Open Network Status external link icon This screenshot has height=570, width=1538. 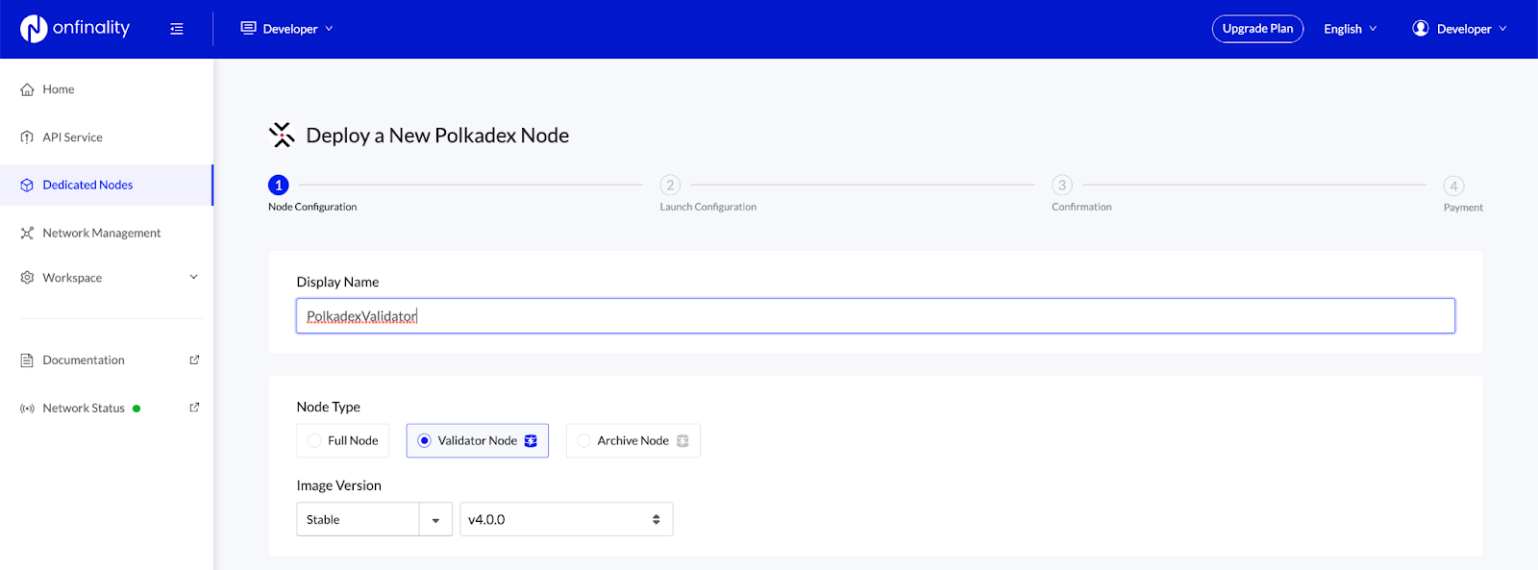[194, 408]
